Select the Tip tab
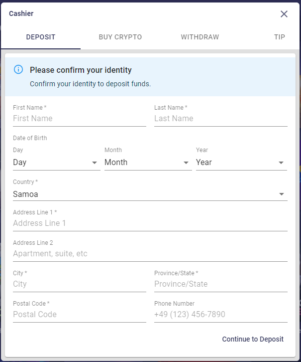This screenshot has height=362, width=301. [279, 37]
